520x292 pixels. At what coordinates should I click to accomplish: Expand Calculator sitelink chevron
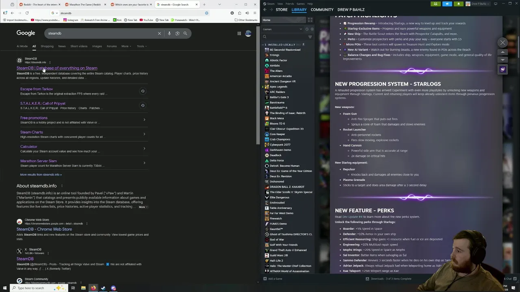(144, 148)
